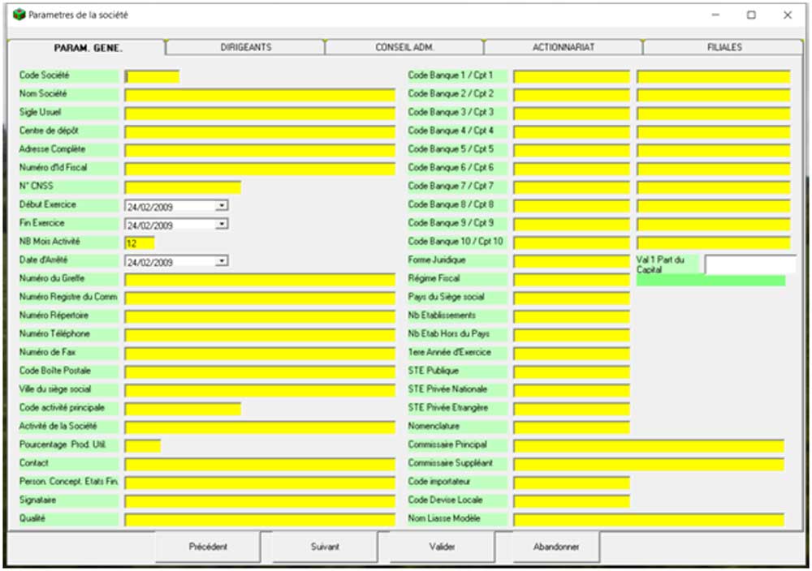Screen dimensions: 812x571
Task: Click the Nom Société text field
Action: [x=259, y=95]
